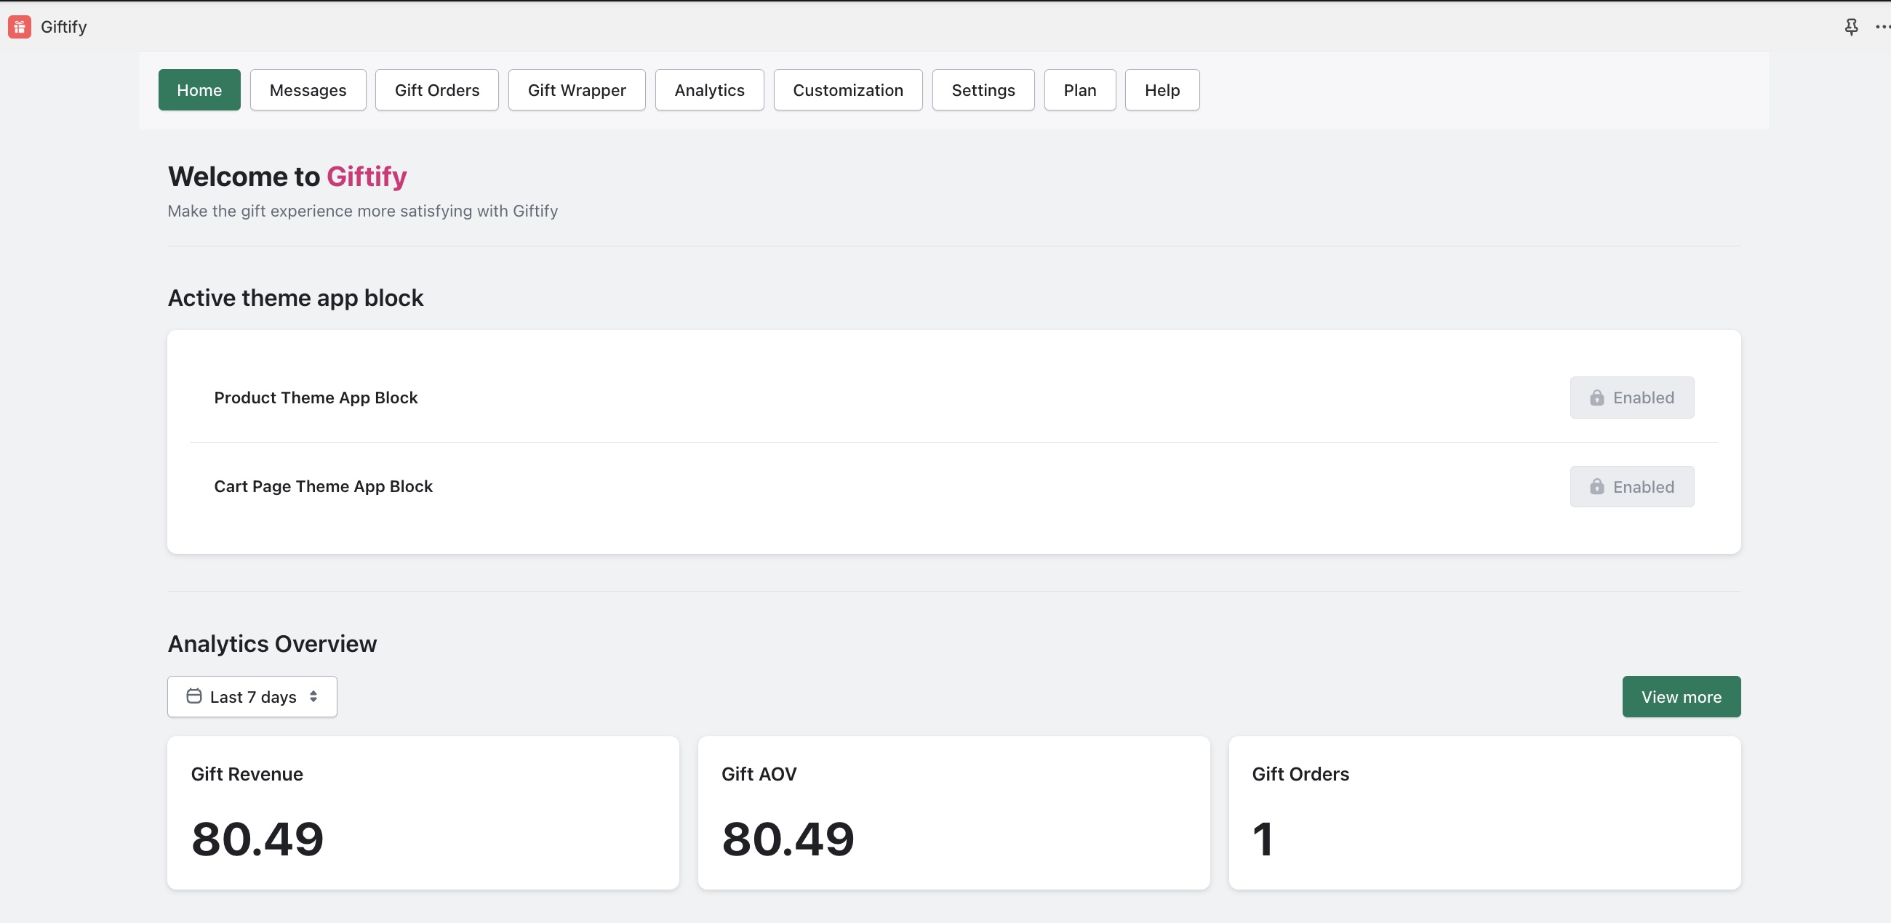The width and height of the screenshot is (1891, 923).
Task: Switch to the Messages tab
Action: (x=308, y=89)
